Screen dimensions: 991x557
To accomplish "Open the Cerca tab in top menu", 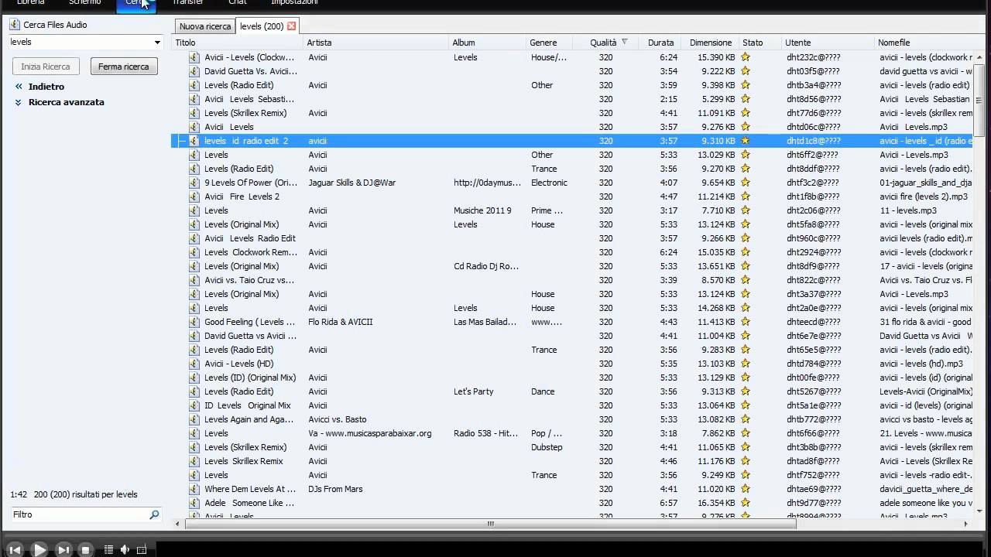I will click(137, 4).
